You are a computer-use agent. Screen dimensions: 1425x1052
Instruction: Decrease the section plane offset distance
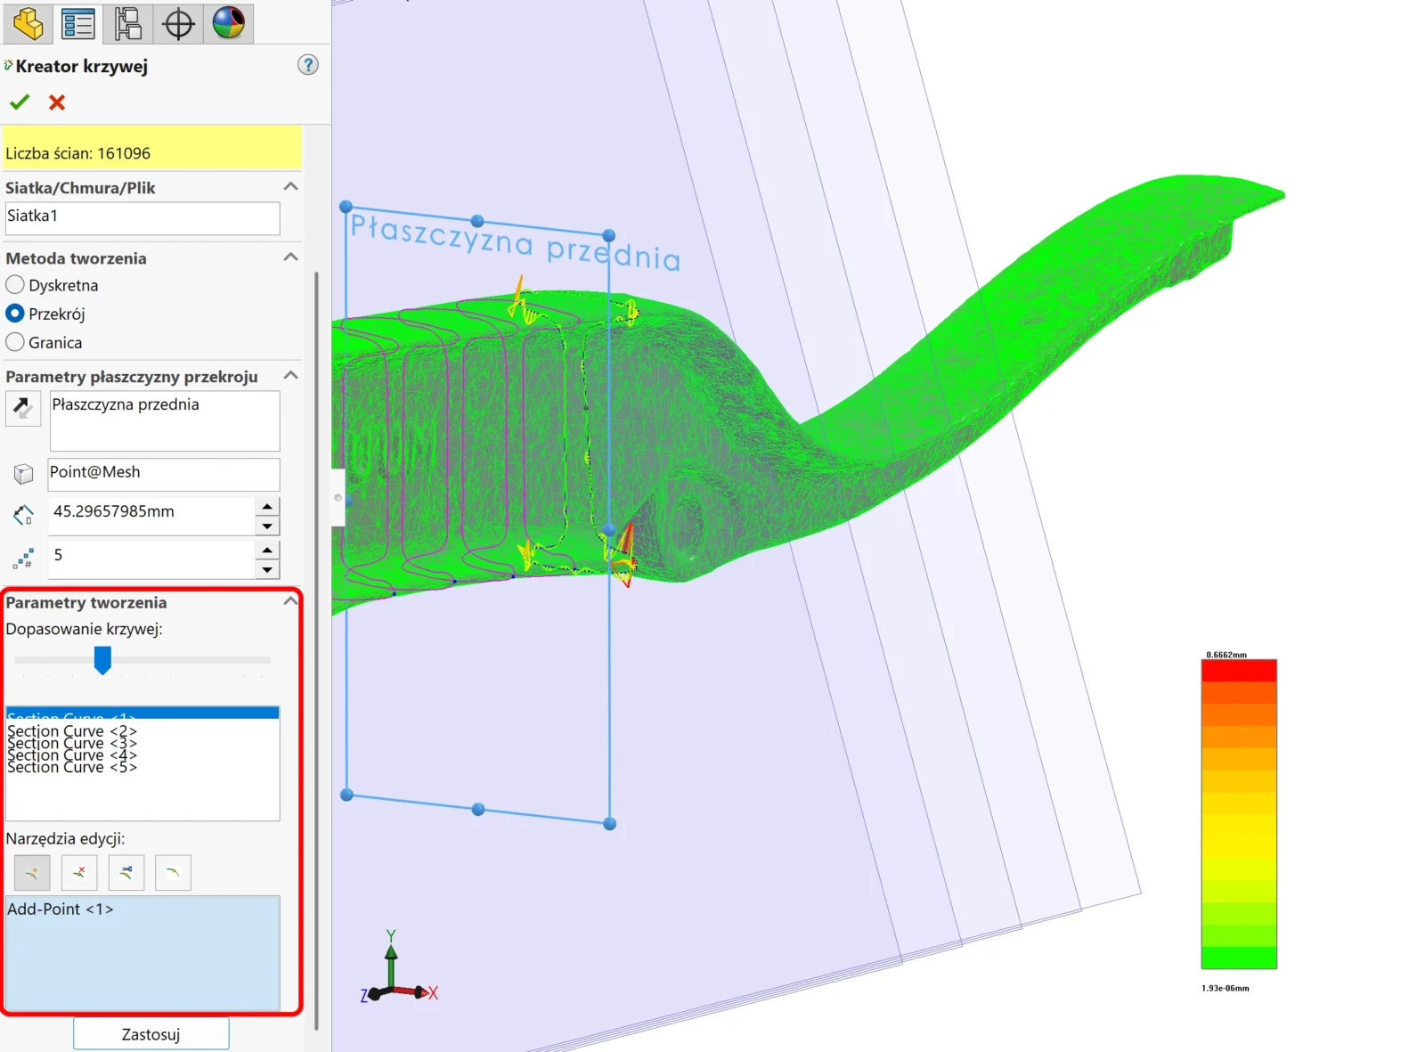pyautogui.click(x=267, y=526)
